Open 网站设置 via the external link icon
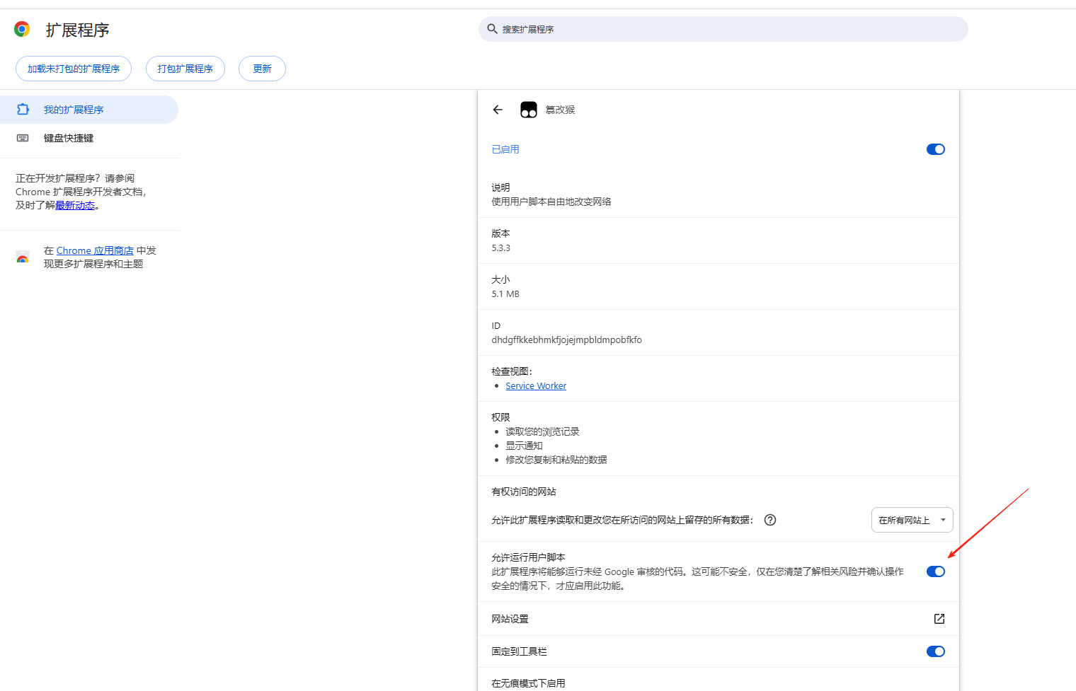The image size is (1076, 691). [939, 618]
